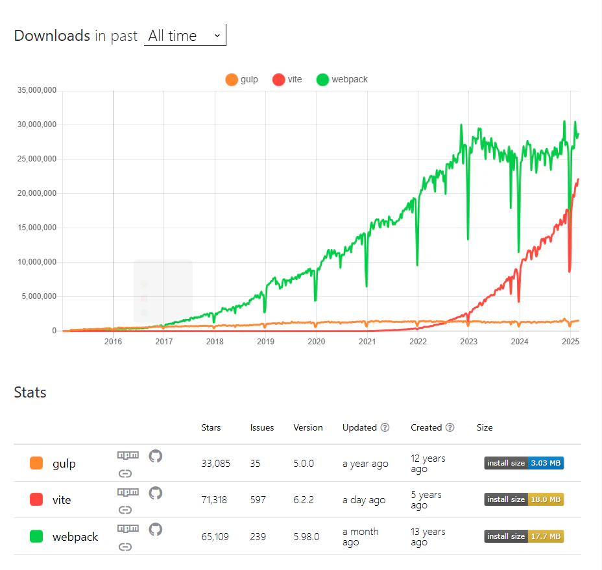Click webpack issues count 239
The image size is (602, 570).
point(258,537)
